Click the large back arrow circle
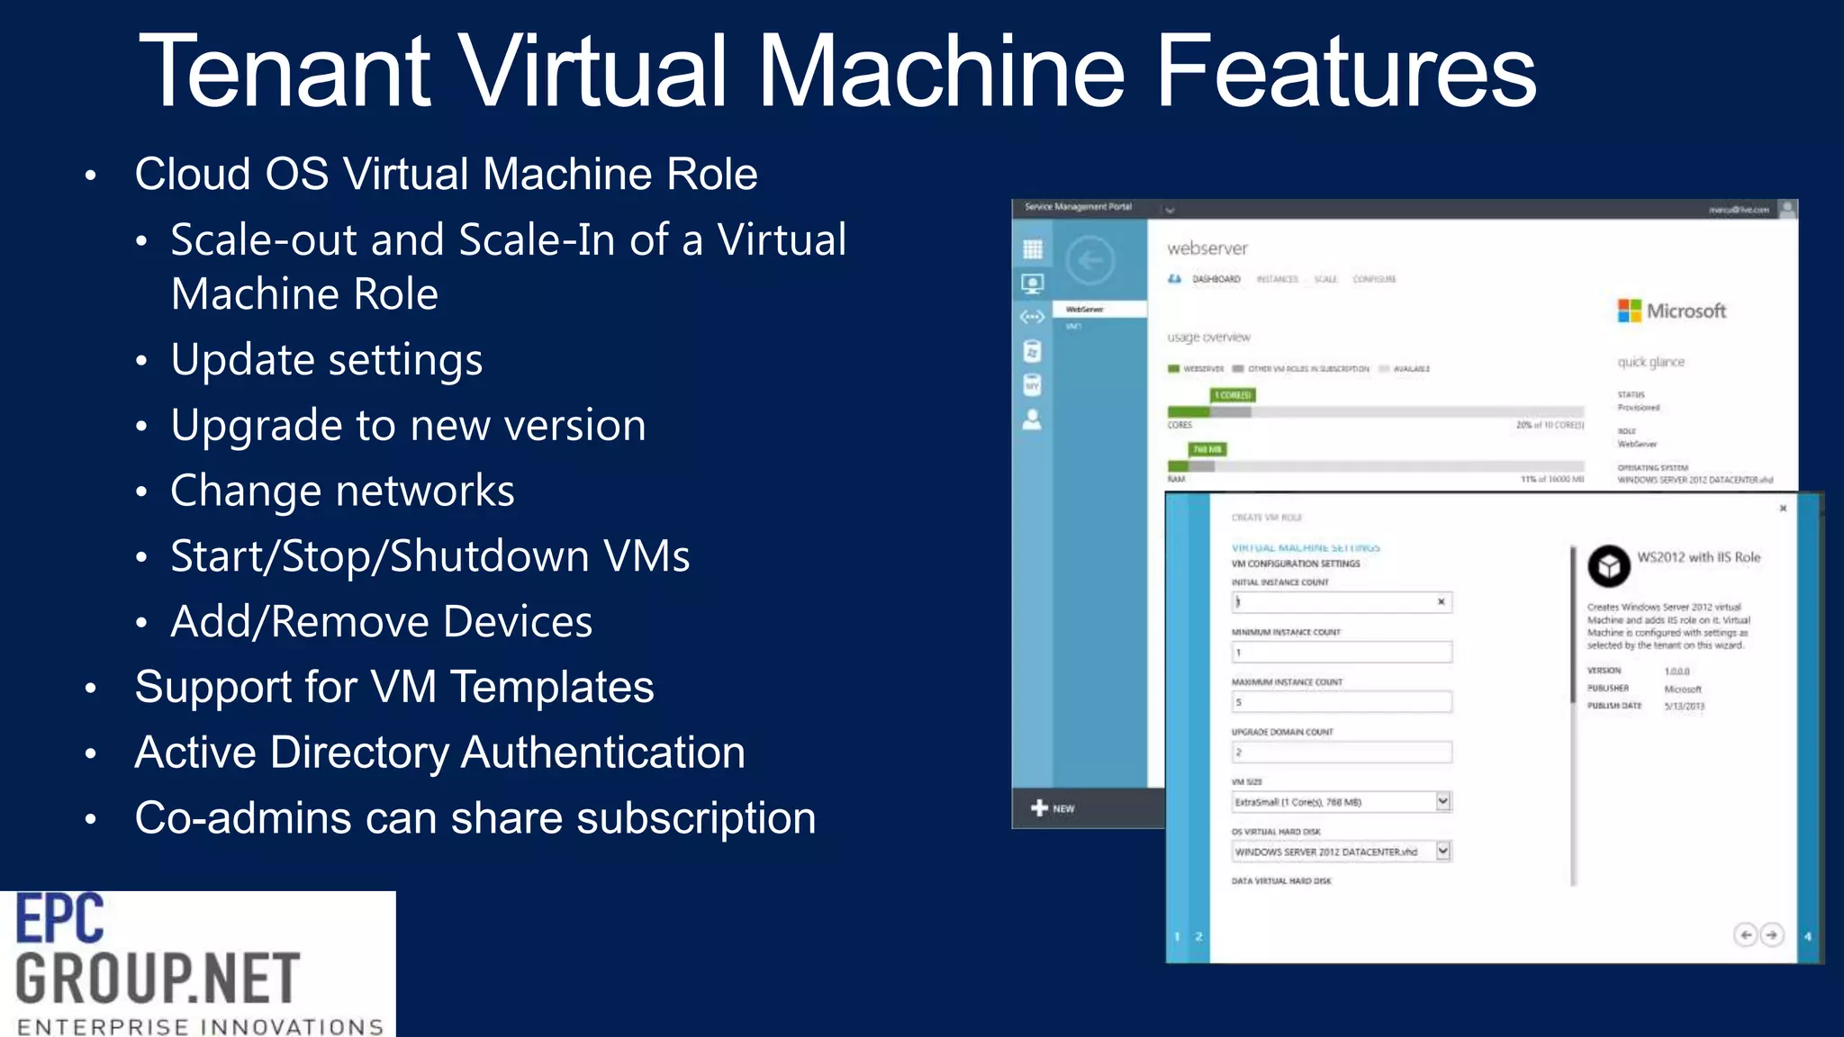Viewport: 1844px width, 1037px height. click(x=1090, y=262)
